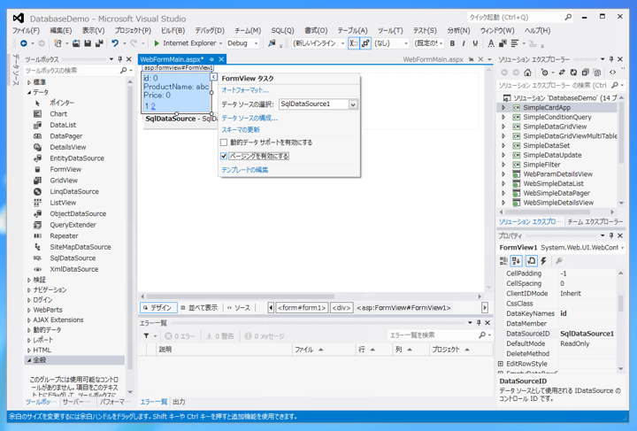Toggle the 0 warnings filter button

click(x=220, y=336)
